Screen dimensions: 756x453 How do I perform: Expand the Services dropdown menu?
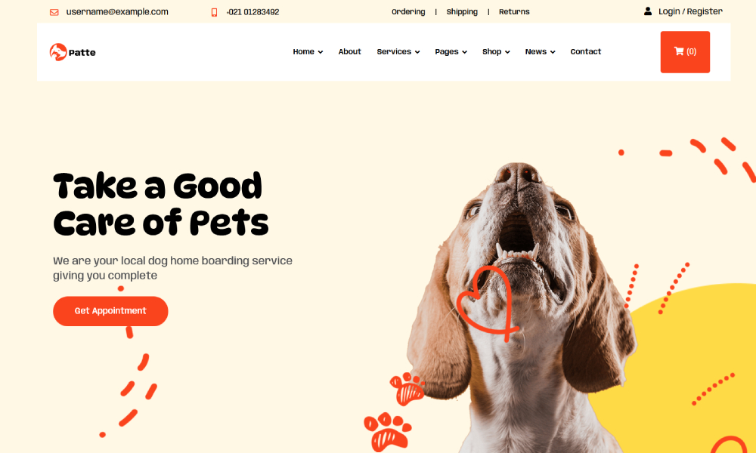(398, 51)
